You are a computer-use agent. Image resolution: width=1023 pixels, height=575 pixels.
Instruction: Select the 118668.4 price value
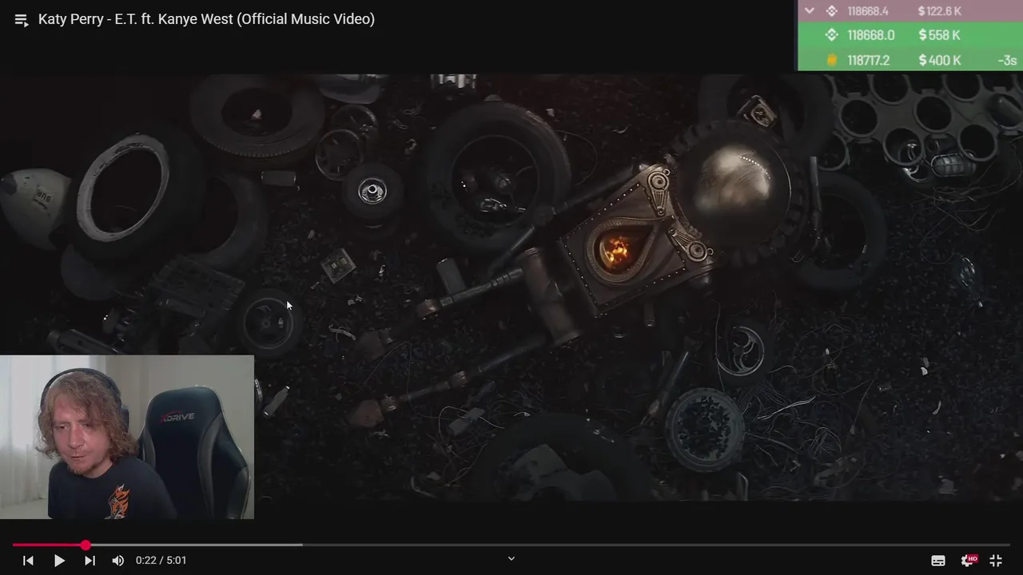pos(868,11)
